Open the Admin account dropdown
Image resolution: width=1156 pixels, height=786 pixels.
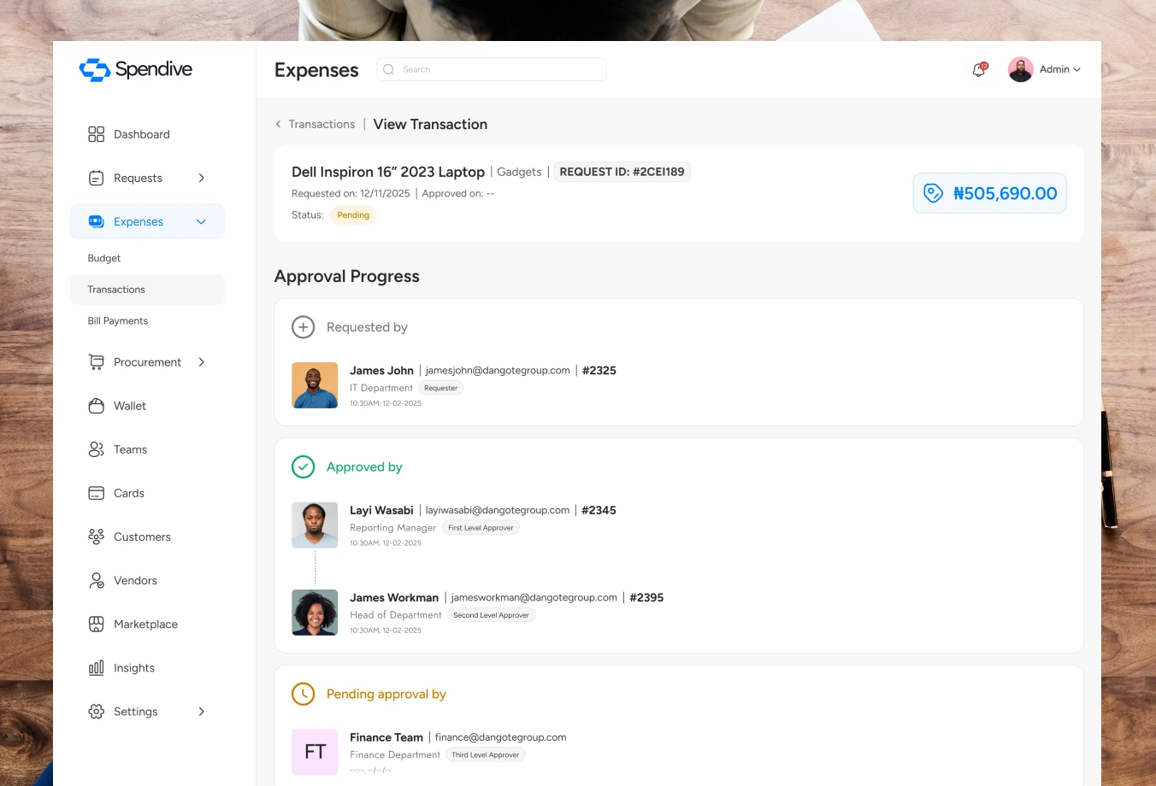coord(1044,69)
